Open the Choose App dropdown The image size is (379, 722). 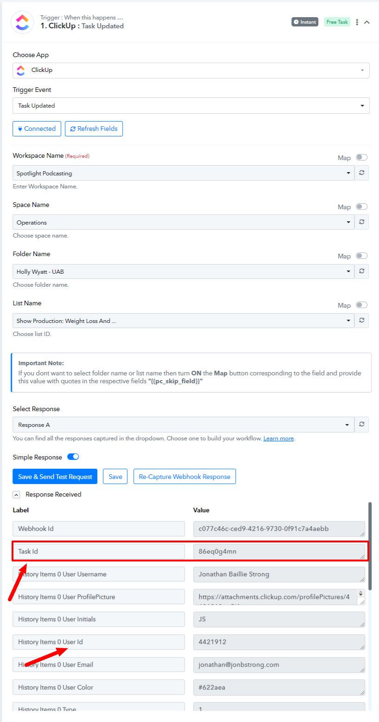click(x=191, y=70)
